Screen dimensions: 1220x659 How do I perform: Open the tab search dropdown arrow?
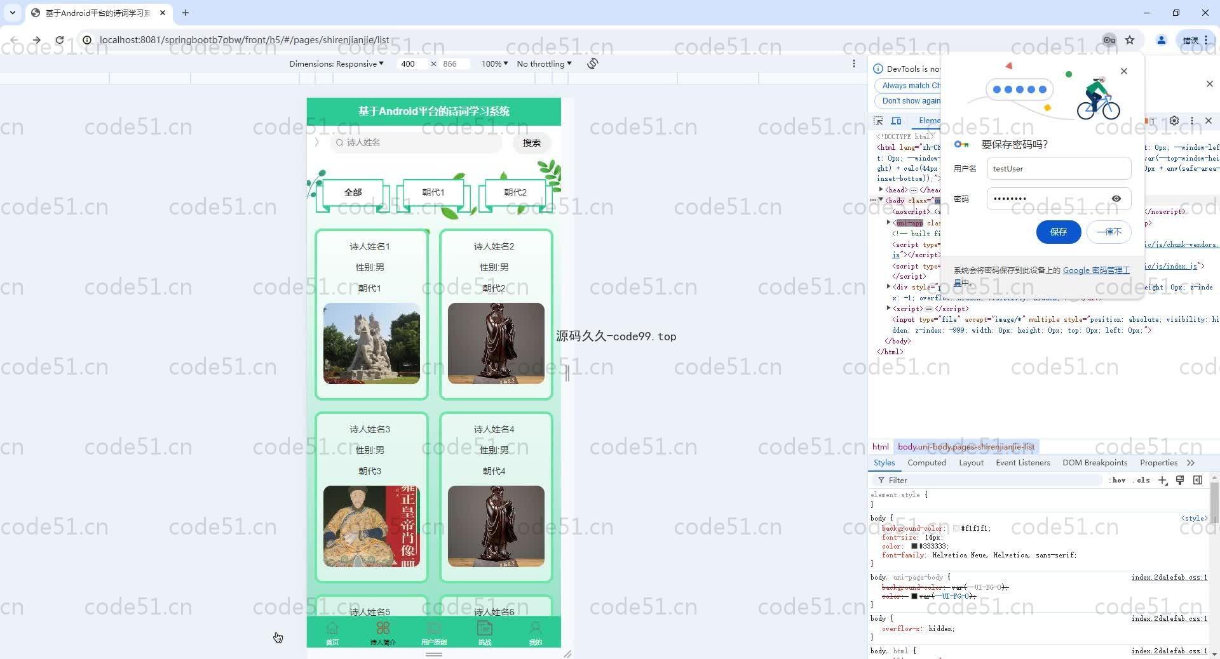coord(12,13)
